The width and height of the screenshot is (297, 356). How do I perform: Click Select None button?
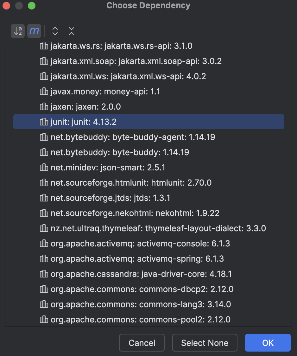[205, 343]
